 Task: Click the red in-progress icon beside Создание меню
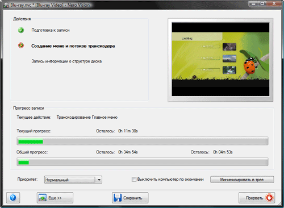[x=21, y=45]
